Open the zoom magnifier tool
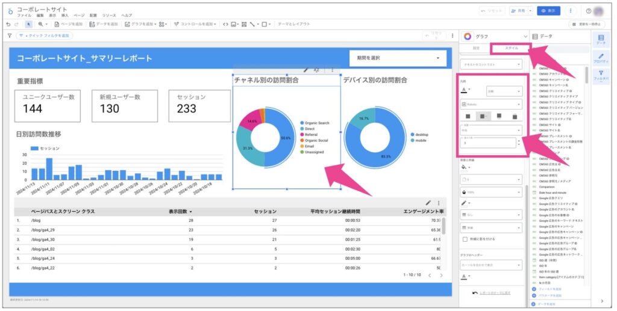 [40, 24]
